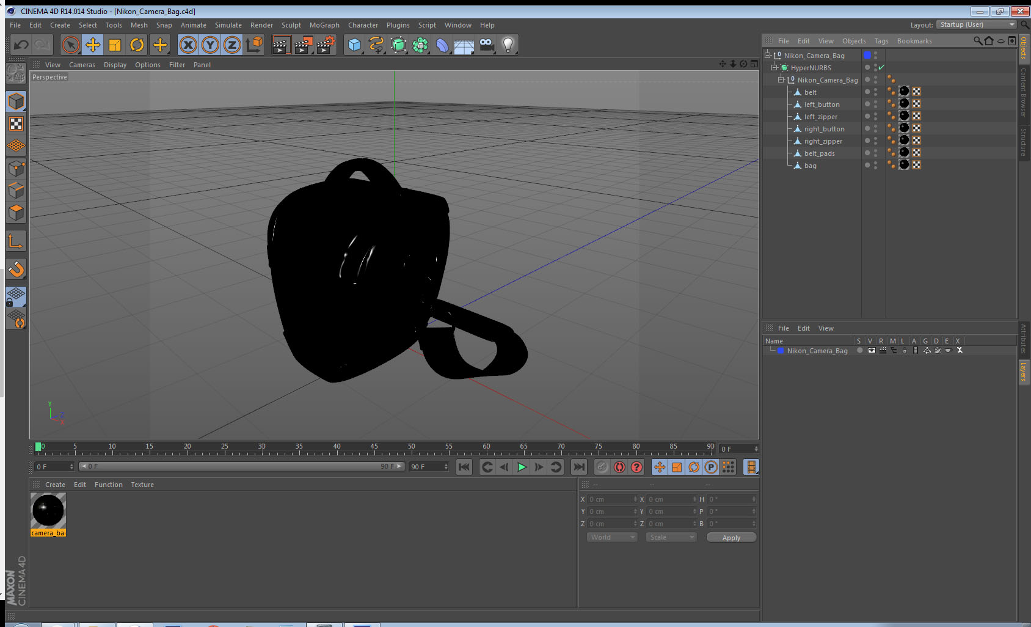This screenshot has height=627, width=1031.
Task: Switch to Texture mode in left palette
Action: pyautogui.click(x=16, y=124)
